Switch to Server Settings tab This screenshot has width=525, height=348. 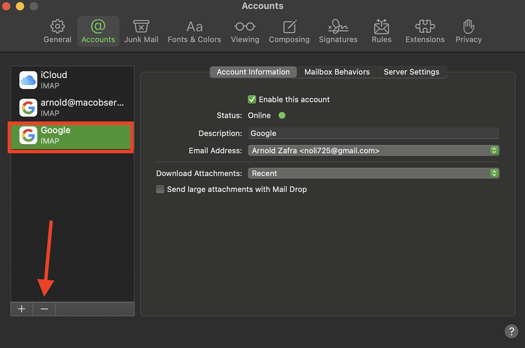(x=411, y=72)
